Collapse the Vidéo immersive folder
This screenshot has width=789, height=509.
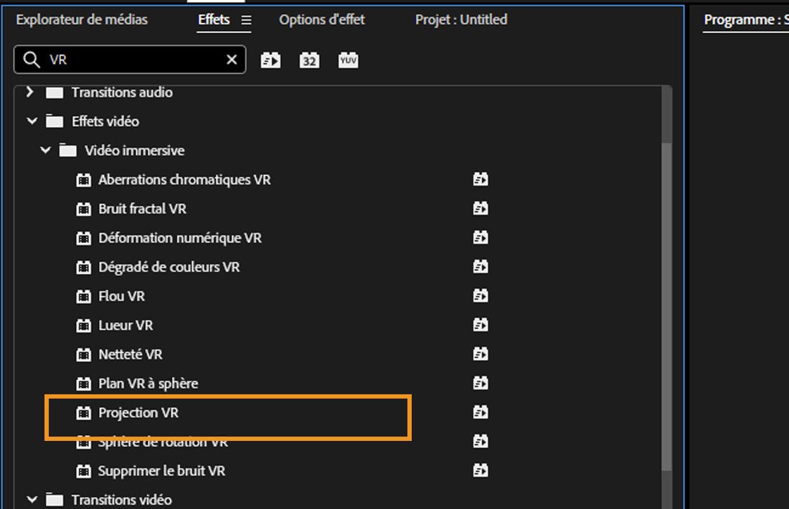tap(46, 151)
